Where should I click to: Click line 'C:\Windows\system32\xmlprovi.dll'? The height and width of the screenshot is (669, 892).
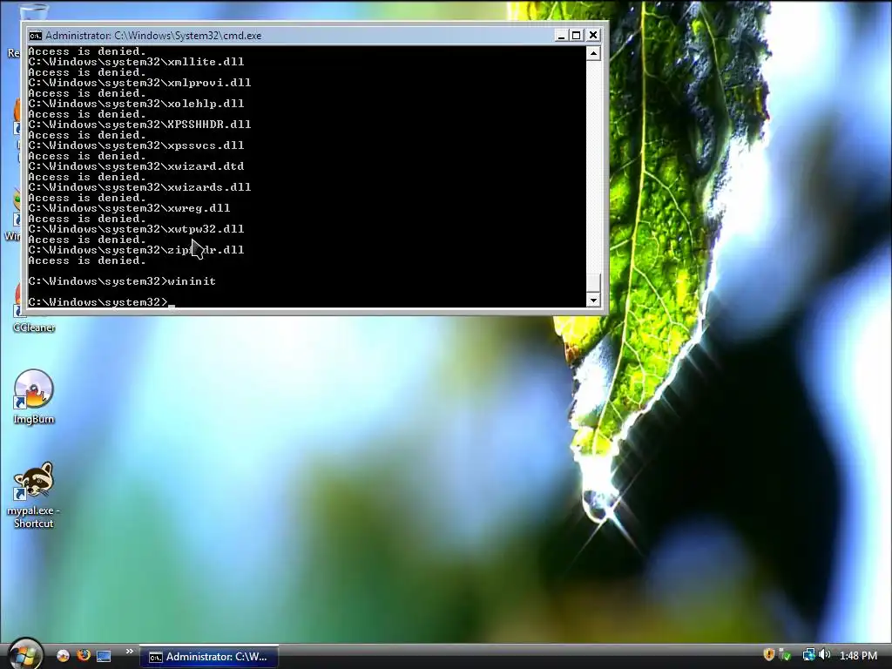click(139, 83)
